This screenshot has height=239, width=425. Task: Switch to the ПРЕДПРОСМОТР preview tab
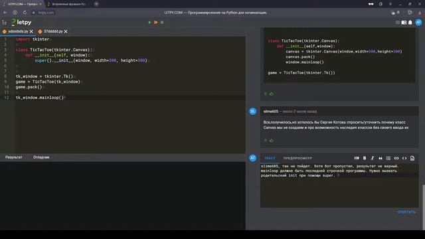(x=297, y=158)
